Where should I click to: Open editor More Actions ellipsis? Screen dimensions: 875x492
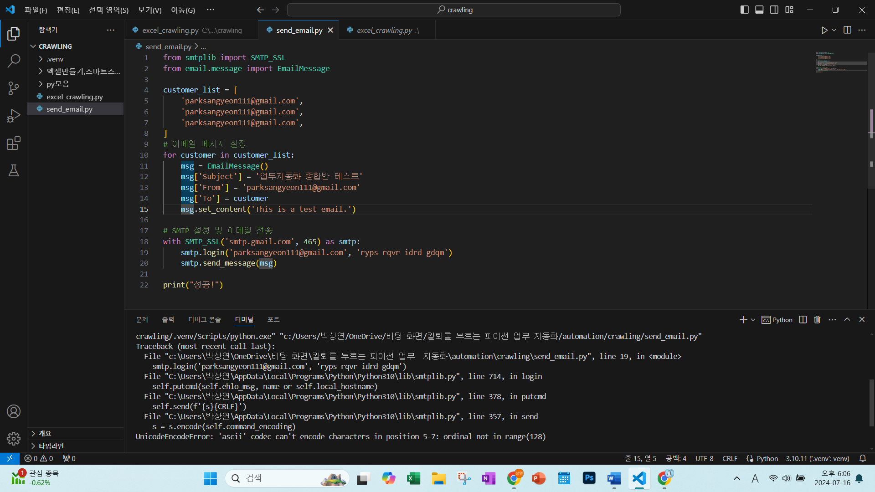click(x=862, y=30)
